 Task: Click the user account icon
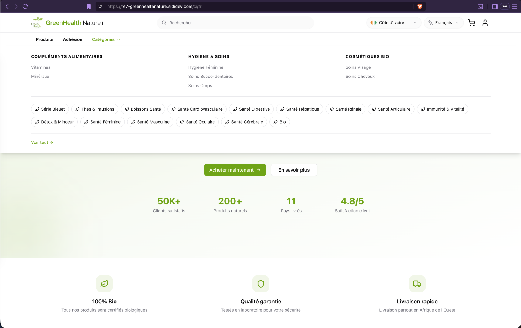click(x=485, y=23)
